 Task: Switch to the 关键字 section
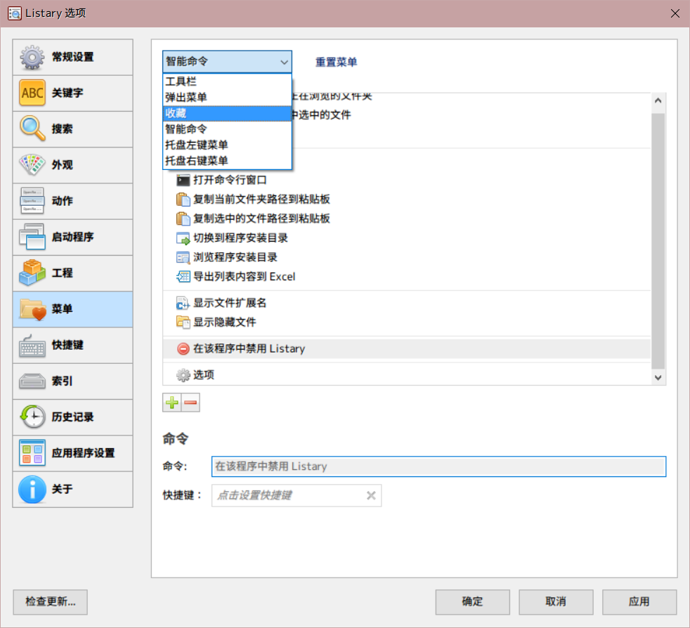point(72,93)
